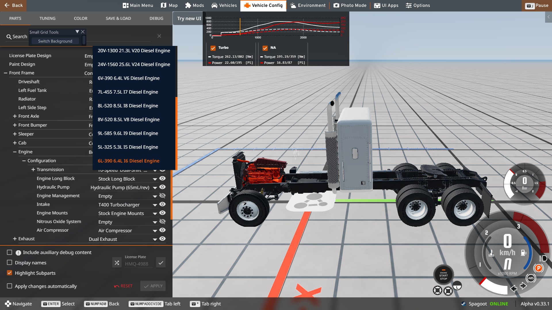
Task: Switch to the Tuning tab
Action: (x=47, y=18)
